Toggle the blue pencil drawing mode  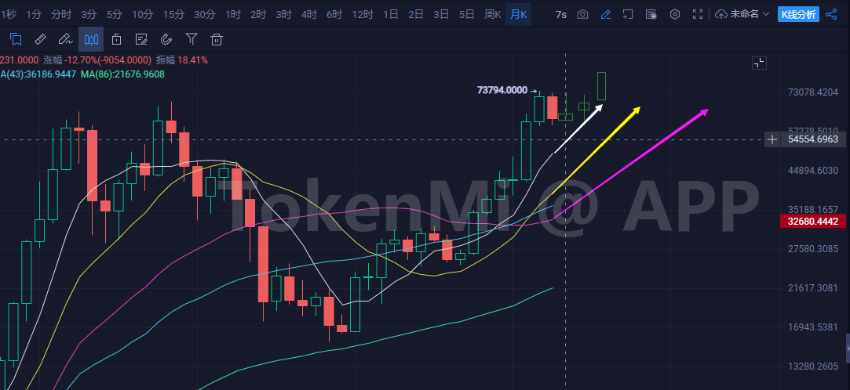605,14
